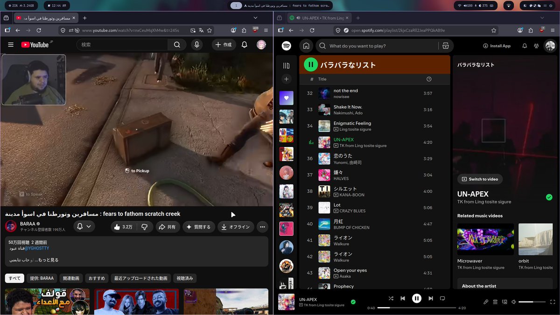
Task: Open YouTube account avatar menu
Action: point(261,45)
